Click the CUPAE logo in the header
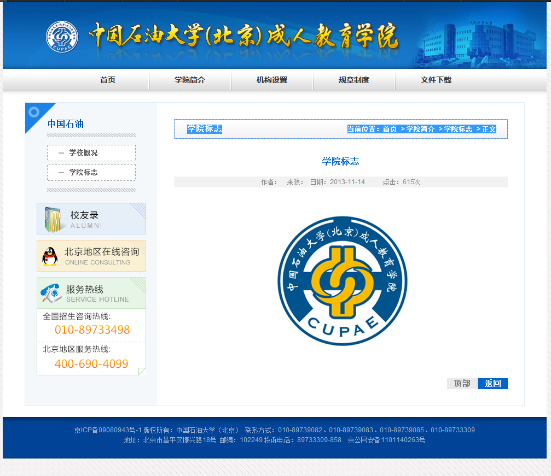The image size is (551, 476). [62, 37]
